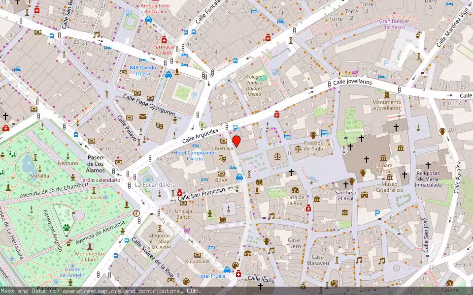Click the scales icon beside Palacios del Siglo IX
Screen dimensions: 473x295
tap(298, 148)
